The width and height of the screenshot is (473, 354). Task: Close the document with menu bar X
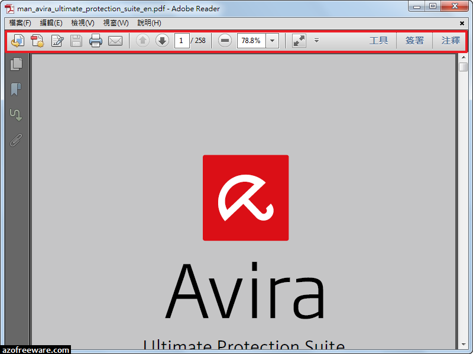pyautogui.click(x=462, y=23)
